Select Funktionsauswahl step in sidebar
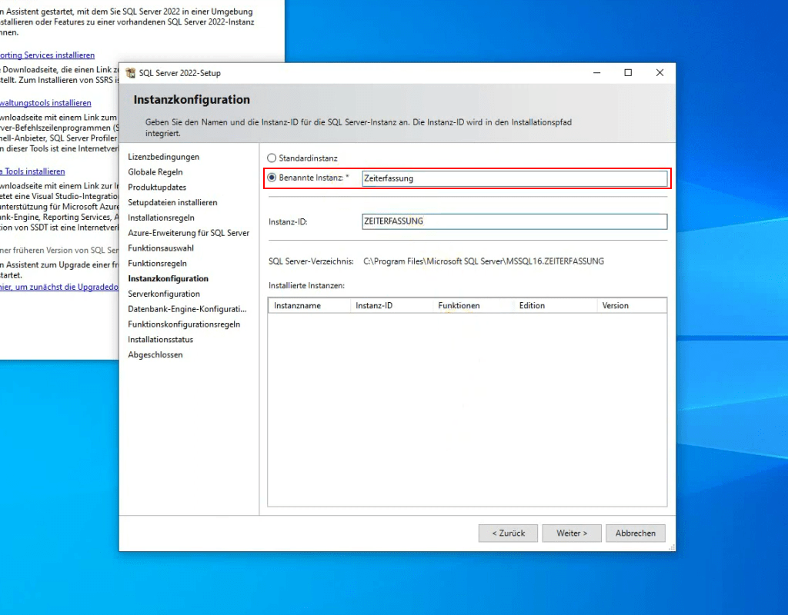The height and width of the screenshot is (615, 788). coord(161,248)
